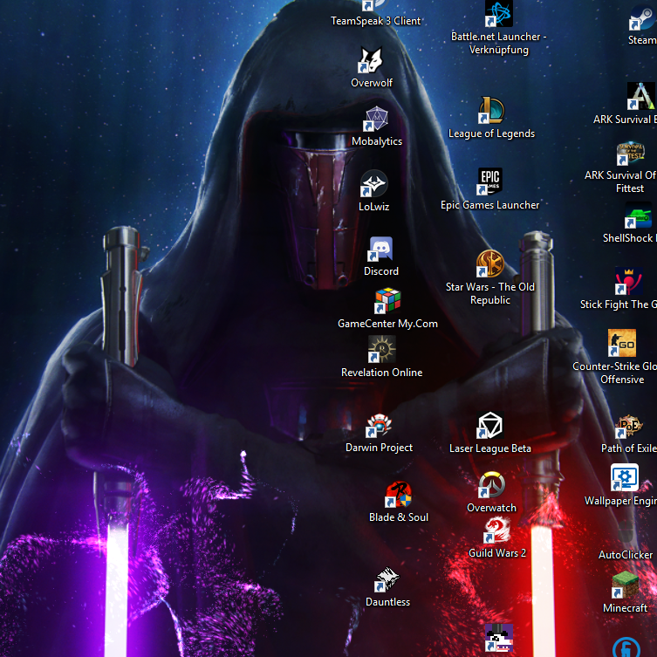Select the Overwatch desktop icon
The width and height of the screenshot is (657, 657).
coord(491,485)
